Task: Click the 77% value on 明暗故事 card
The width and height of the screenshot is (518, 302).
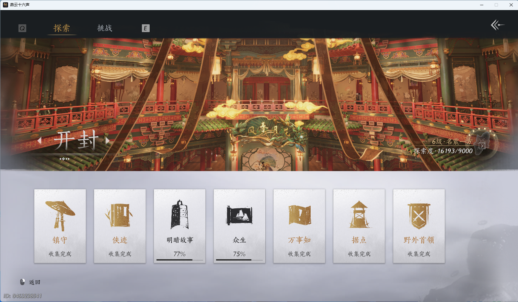Action: 179,254
